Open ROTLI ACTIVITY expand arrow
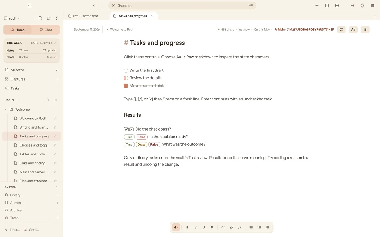The width and height of the screenshot is (380, 237). point(55,43)
